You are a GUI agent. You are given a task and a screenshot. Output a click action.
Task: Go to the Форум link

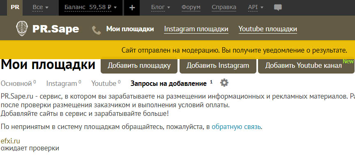pyautogui.click(x=191, y=7)
